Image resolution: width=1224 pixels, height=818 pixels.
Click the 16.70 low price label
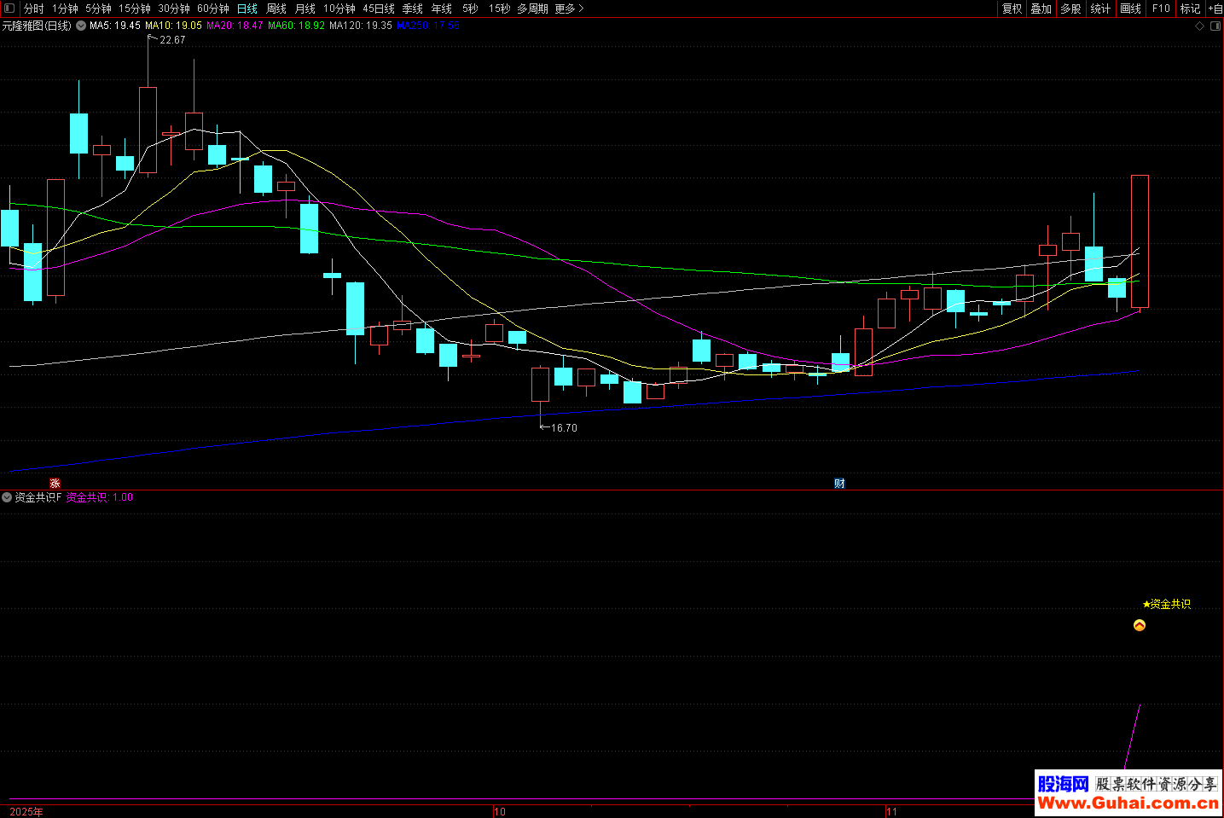pos(563,428)
